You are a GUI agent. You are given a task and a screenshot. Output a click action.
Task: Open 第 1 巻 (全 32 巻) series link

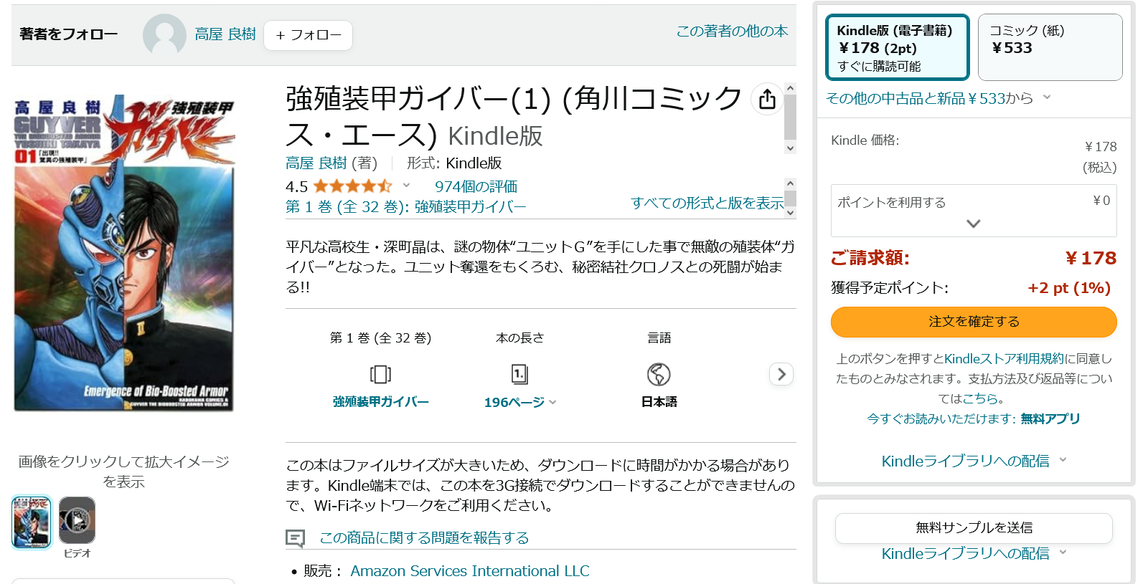405,207
